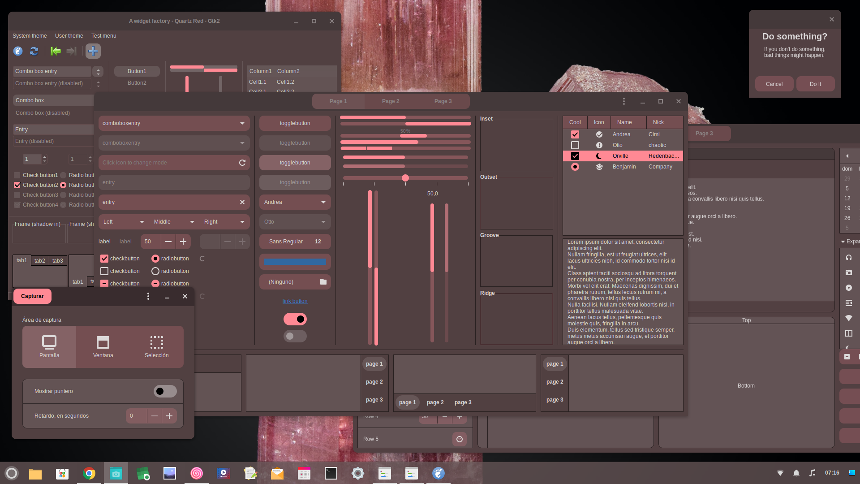Click folder icon on (Ninguno) file chooser
This screenshot has width=860, height=484.
coord(323,282)
